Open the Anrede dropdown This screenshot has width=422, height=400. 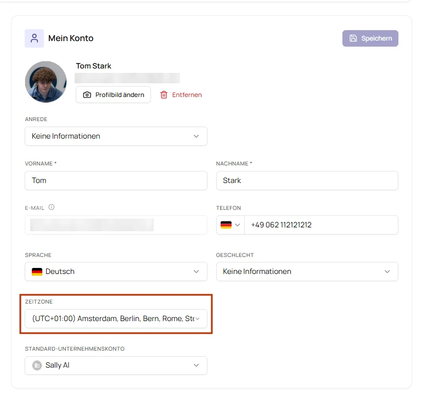(116, 136)
